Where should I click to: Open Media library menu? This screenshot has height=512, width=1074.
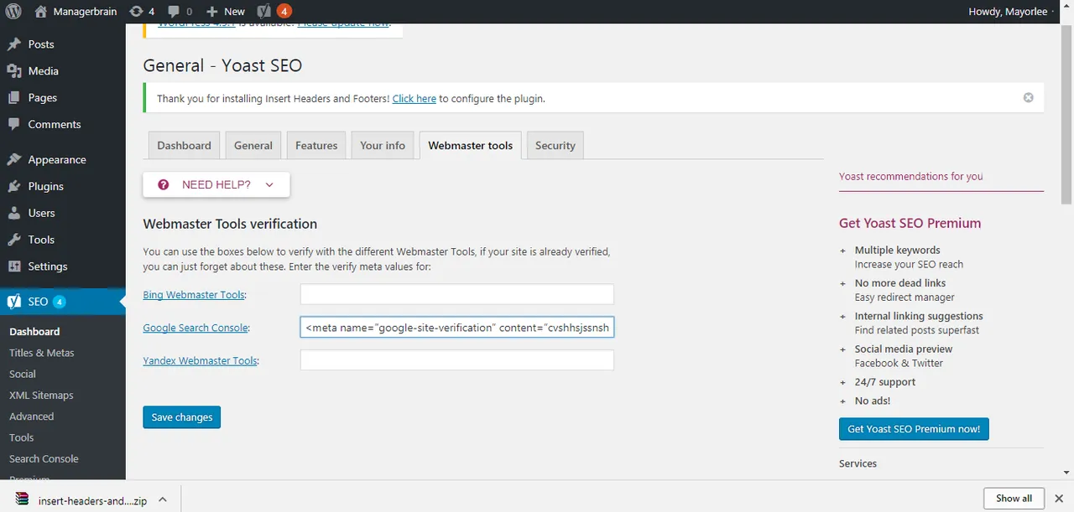pyautogui.click(x=43, y=71)
